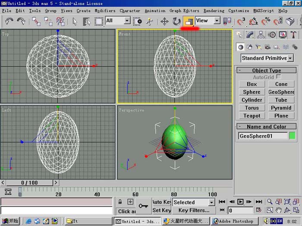Click the Zoom Extents All icon

point(296,202)
